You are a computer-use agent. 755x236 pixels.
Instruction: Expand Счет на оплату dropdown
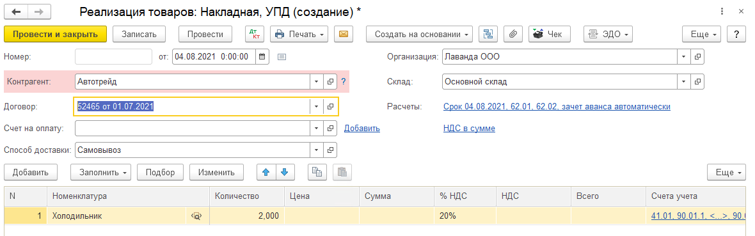317,128
